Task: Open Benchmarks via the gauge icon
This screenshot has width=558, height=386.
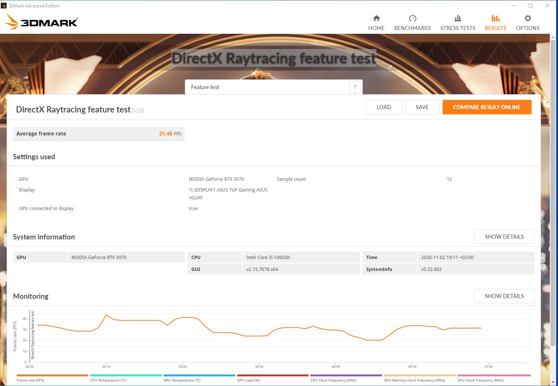Action: pyautogui.click(x=412, y=18)
